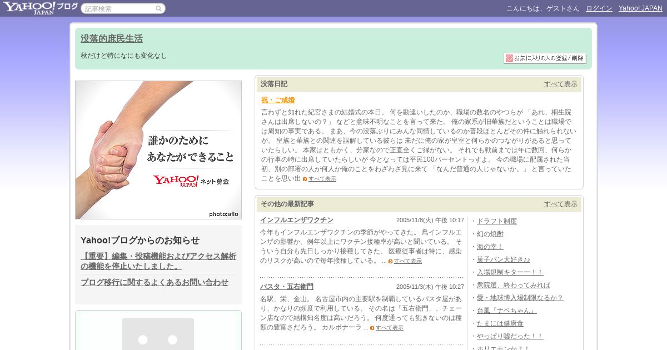
Task: Open 【重要】編集・投稿機能 notice link
Action: coord(158,261)
